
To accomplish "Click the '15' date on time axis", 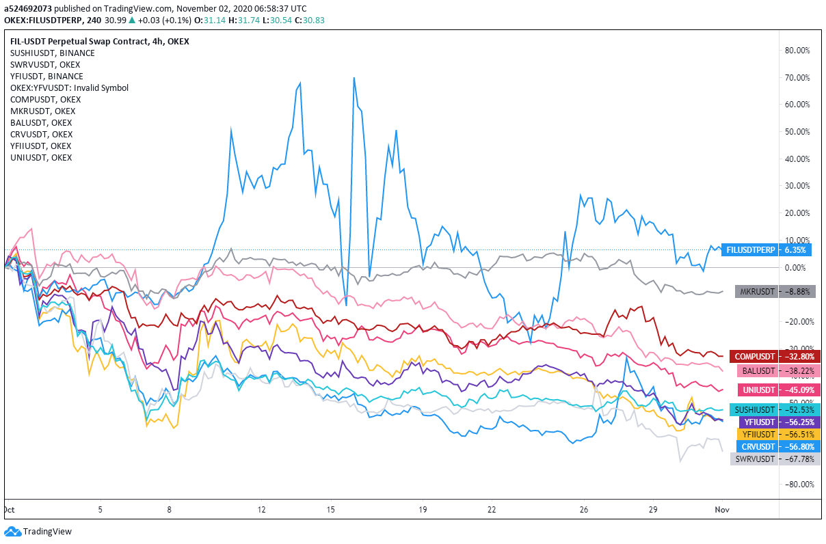I will tap(330, 510).
